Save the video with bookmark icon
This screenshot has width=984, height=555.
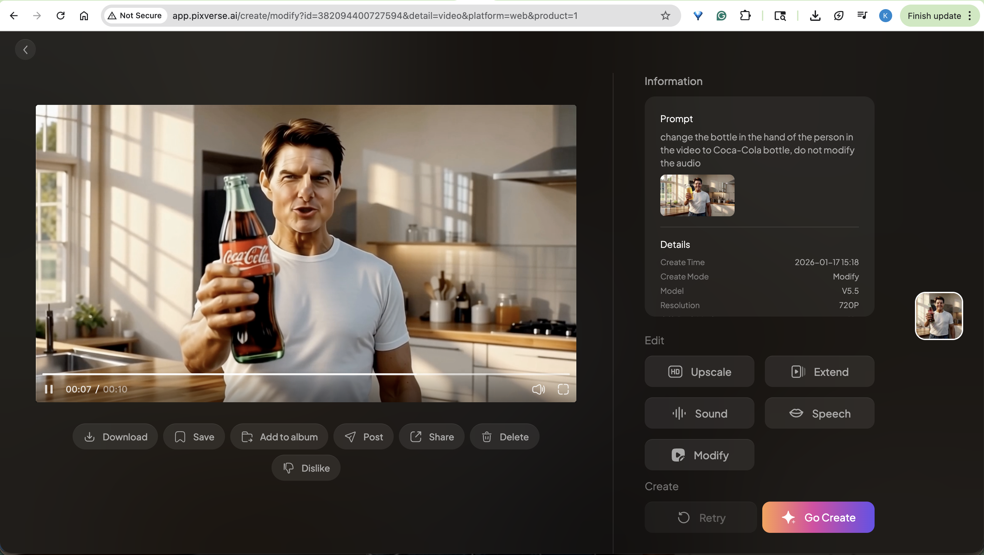tap(194, 436)
